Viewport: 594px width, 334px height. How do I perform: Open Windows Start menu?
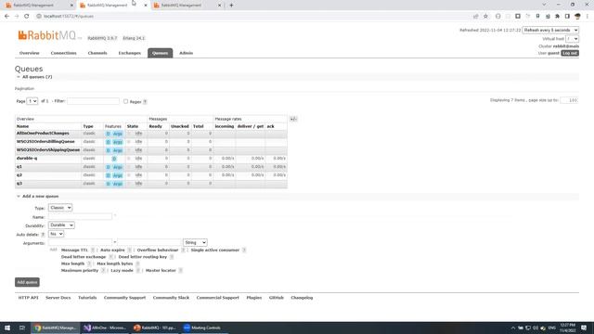click(7, 328)
